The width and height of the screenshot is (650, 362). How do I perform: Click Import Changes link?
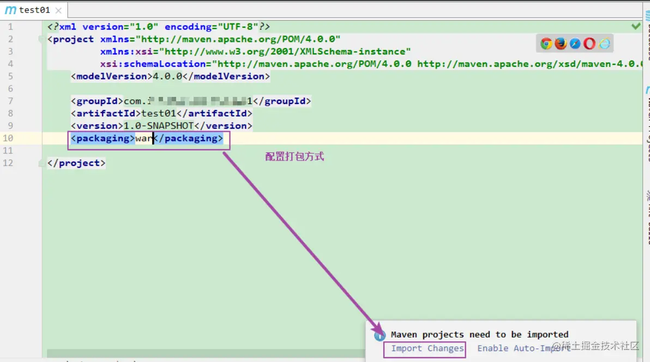(x=428, y=348)
